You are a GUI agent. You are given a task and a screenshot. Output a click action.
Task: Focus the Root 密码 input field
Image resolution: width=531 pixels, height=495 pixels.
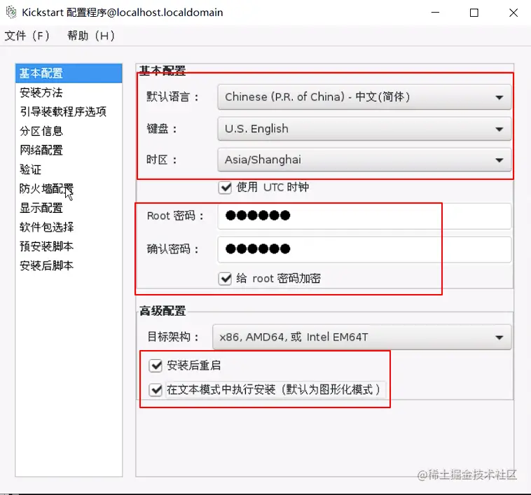[364, 216]
